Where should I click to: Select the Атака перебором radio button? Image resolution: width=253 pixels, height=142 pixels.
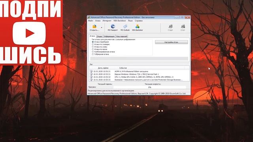(93, 42)
